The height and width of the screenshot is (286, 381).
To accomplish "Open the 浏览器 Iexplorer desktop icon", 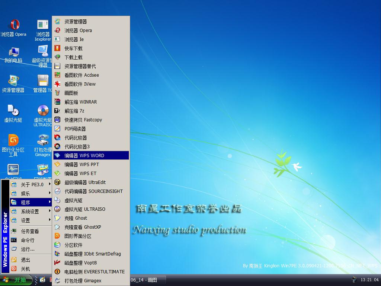I will point(43,30).
